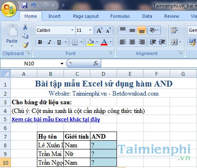Toggle Italic formatting
This screenshot has height=168, width=197.
pos(49,42)
